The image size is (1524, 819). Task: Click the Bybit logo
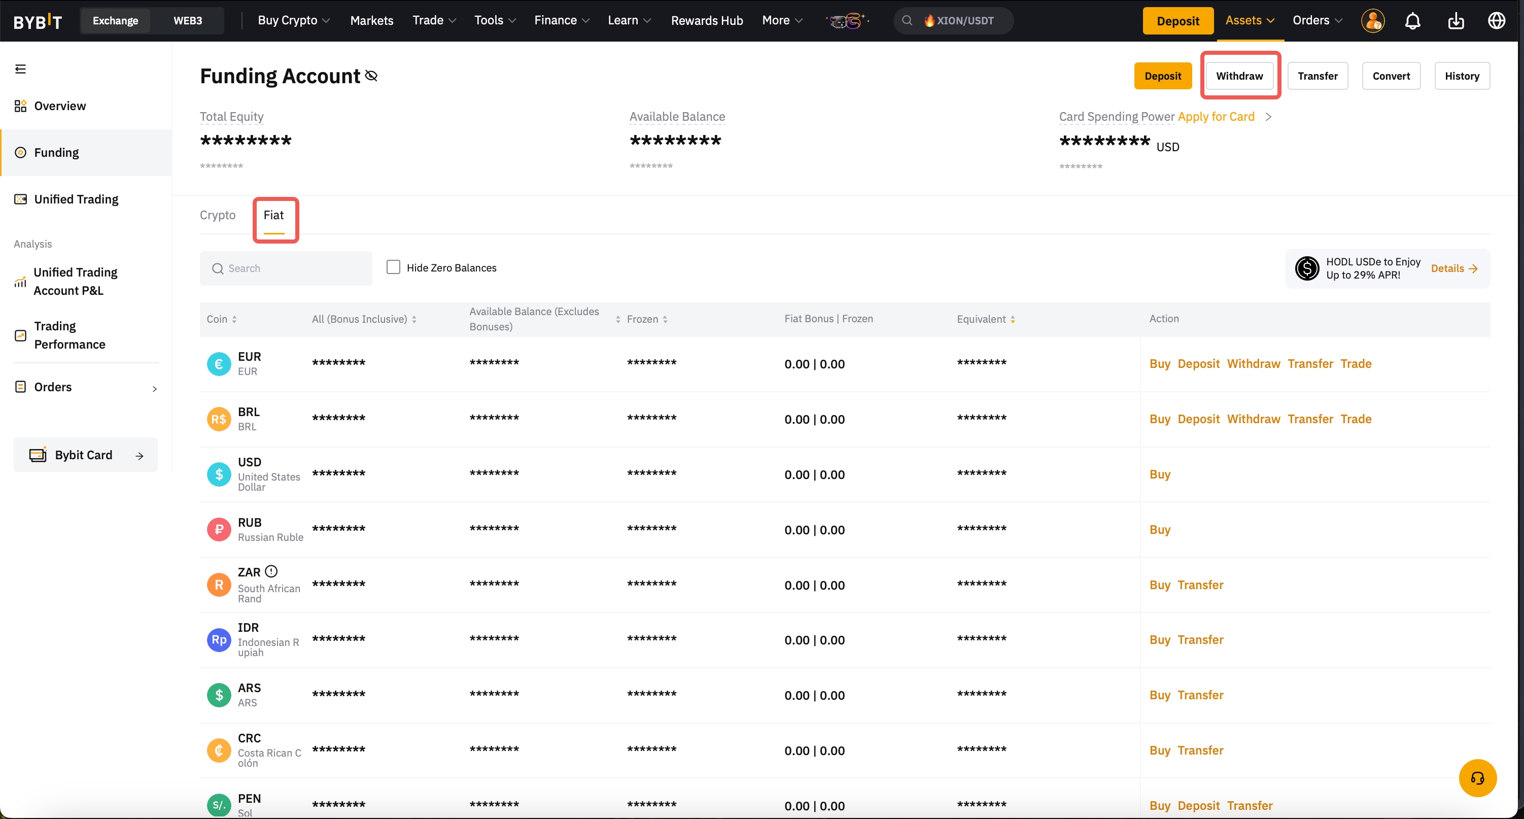click(38, 21)
